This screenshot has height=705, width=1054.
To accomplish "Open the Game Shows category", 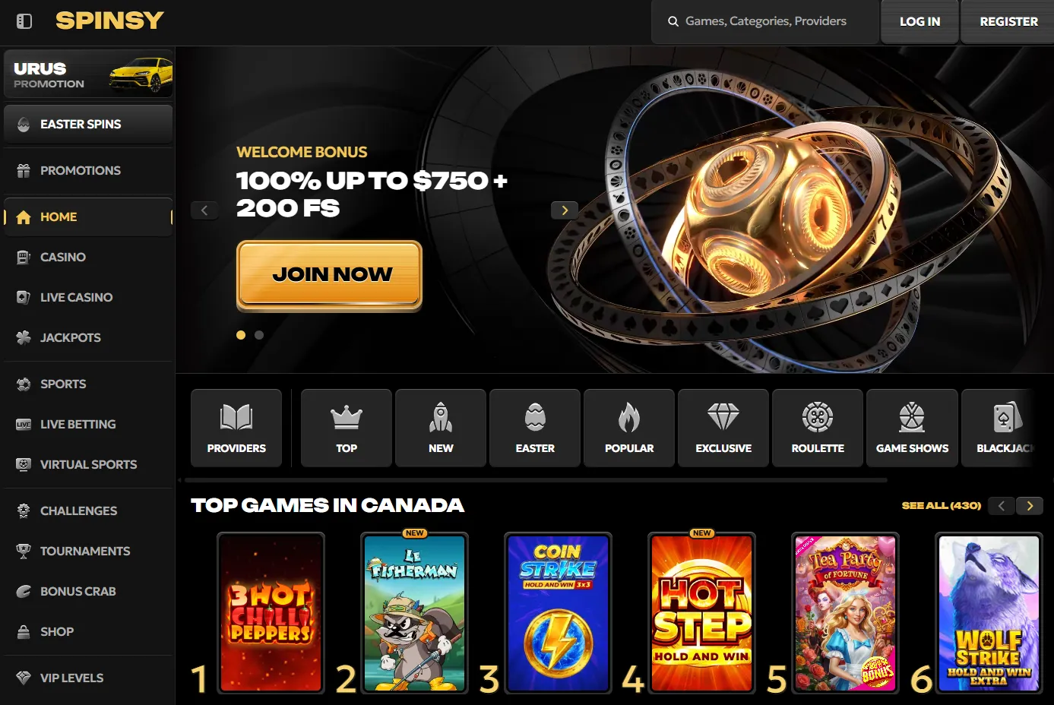I will 912,428.
